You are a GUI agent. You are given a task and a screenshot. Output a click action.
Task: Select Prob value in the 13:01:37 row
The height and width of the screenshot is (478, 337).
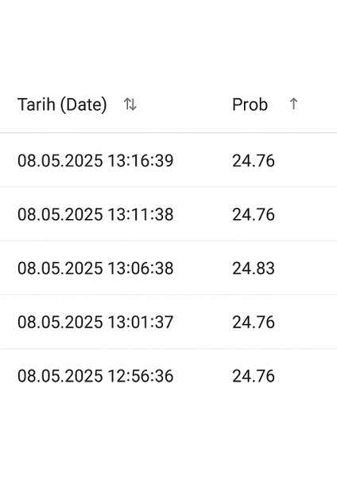[254, 322]
